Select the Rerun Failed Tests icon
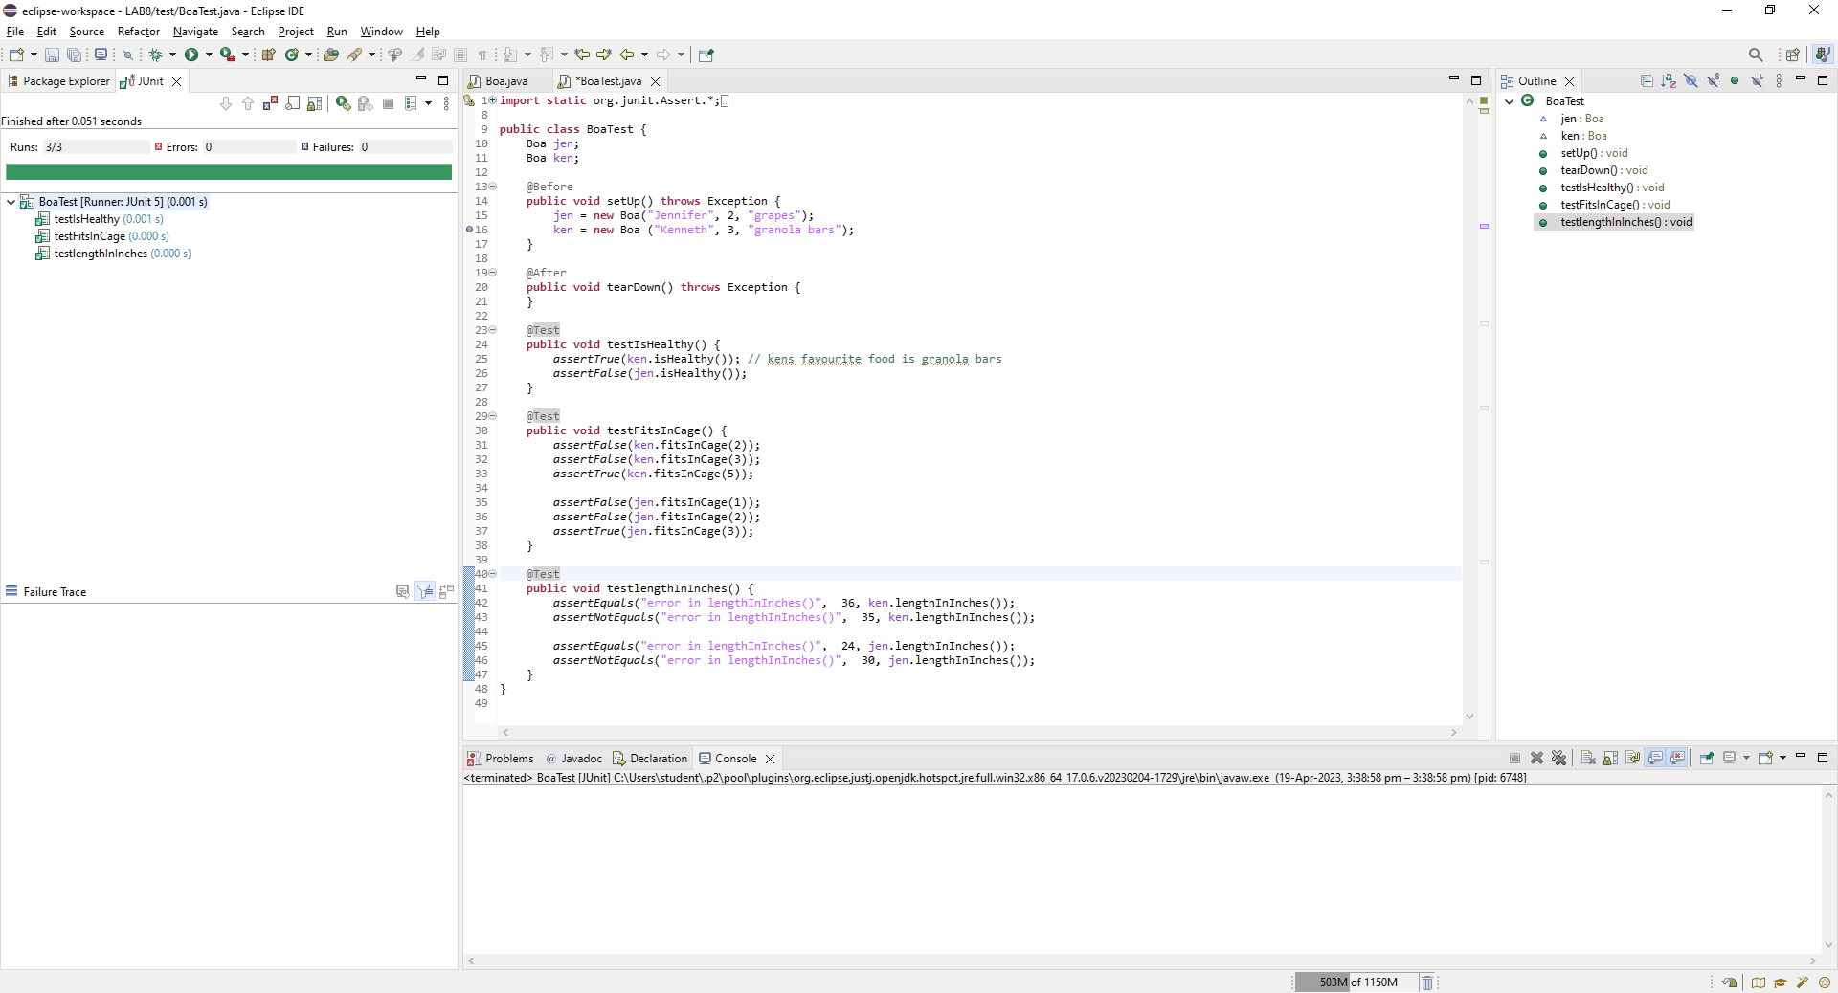Screen dimensions: 1838x993 (366, 103)
